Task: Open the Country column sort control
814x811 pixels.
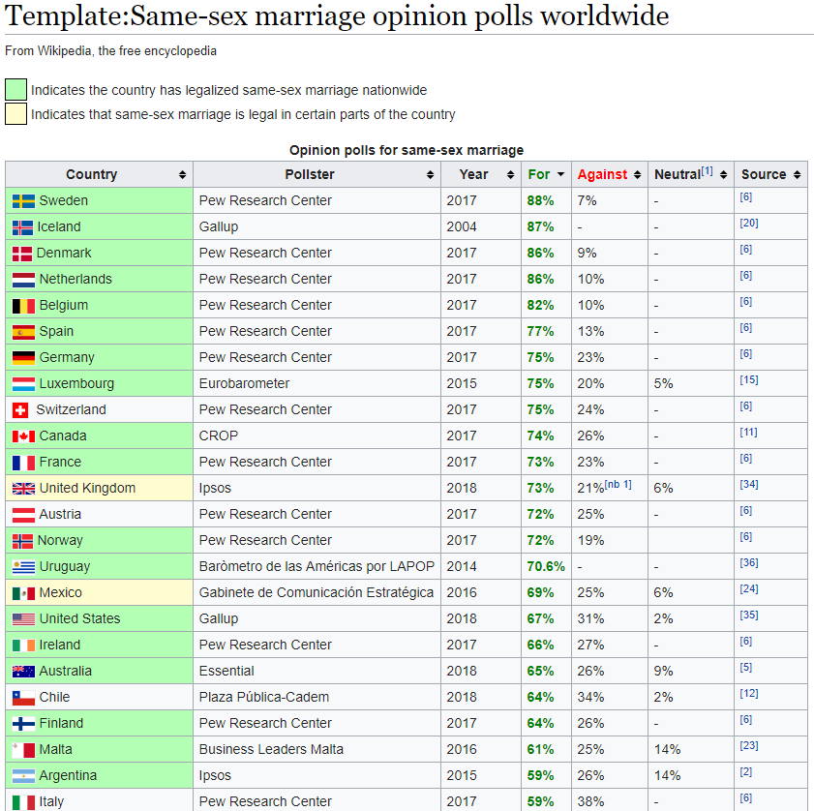Action: pos(180,174)
